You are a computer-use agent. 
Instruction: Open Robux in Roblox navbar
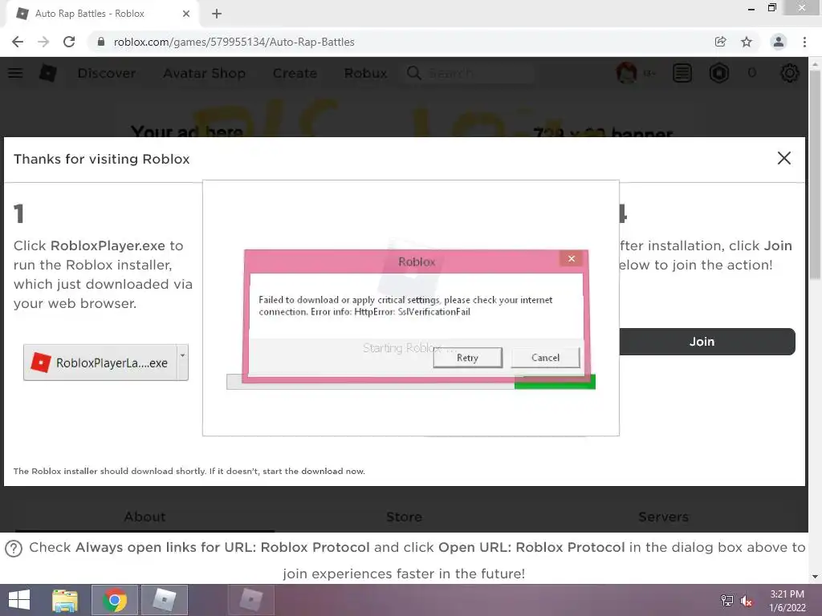365,73
